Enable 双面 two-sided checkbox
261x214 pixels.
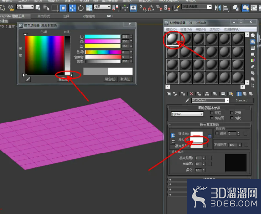tap(232, 113)
